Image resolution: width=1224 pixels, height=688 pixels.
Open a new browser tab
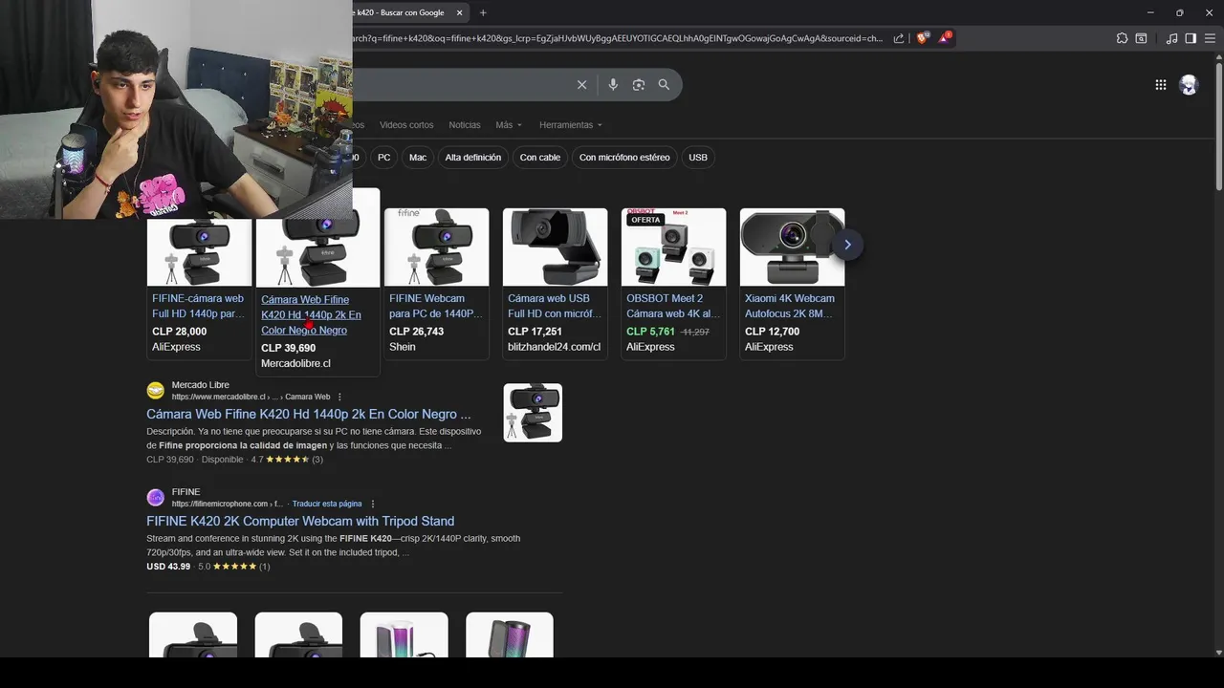point(483,12)
